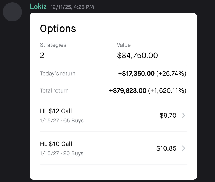The width and height of the screenshot is (215, 182).
Task: Click the +$17,350.00 today's return amount
Action: pyautogui.click(x=136, y=74)
